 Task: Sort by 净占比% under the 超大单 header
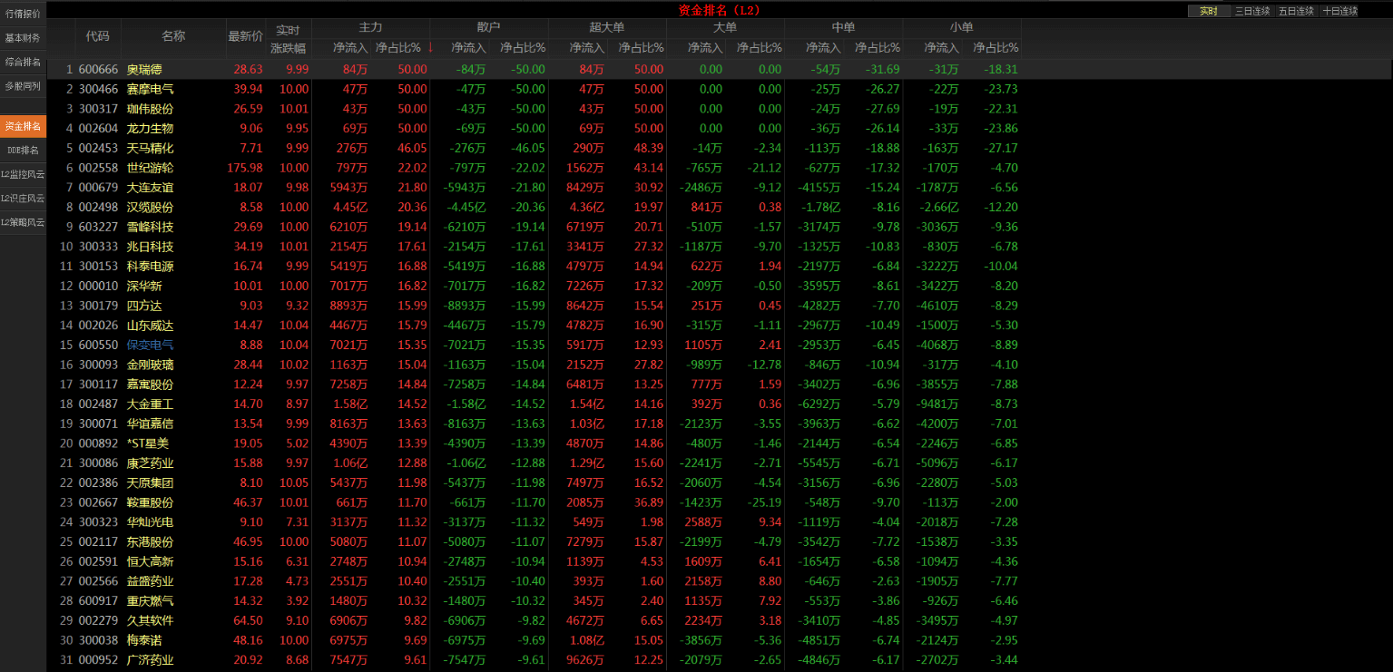(641, 47)
